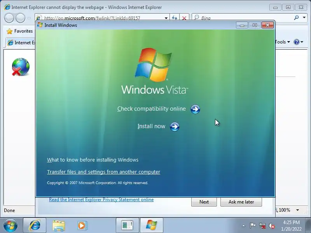Open Check compatibility online link text
This screenshot has height=233, width=311.
pyautogui.click(x=152, y=109)
